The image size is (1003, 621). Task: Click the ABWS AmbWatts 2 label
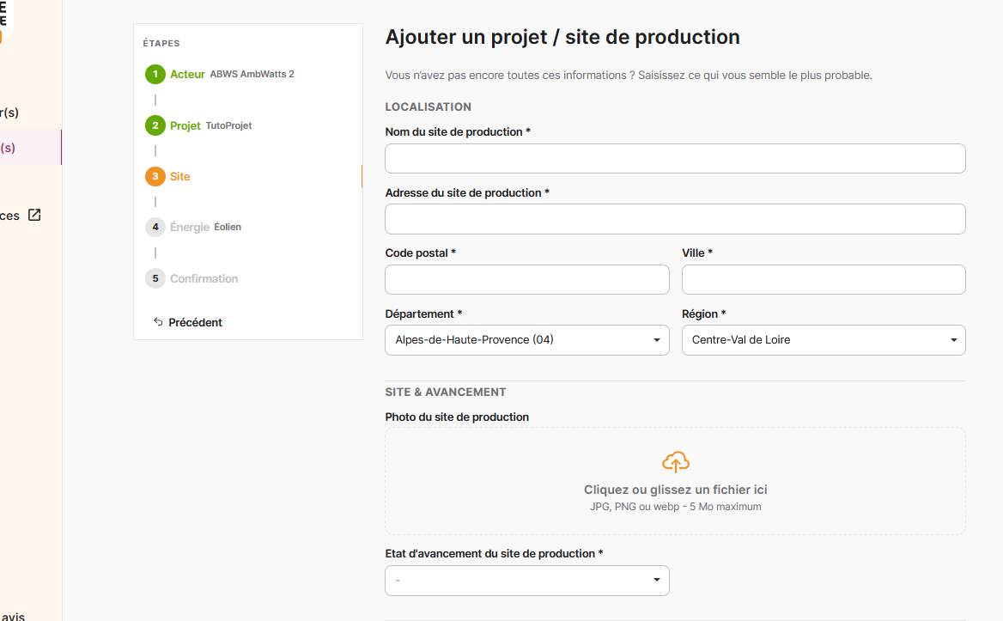coord(252,74)
